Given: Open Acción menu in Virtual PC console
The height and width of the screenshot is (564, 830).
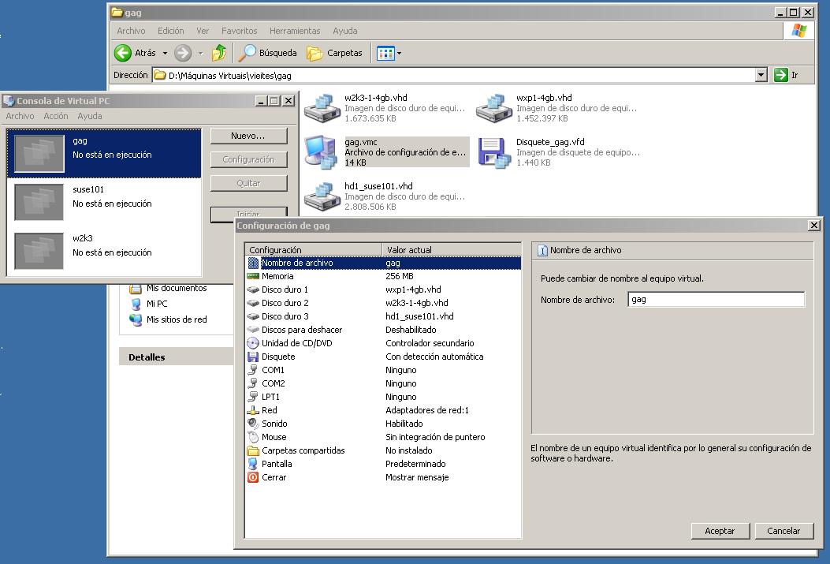Looking at the screenshot, I should (x=55, y=116).
